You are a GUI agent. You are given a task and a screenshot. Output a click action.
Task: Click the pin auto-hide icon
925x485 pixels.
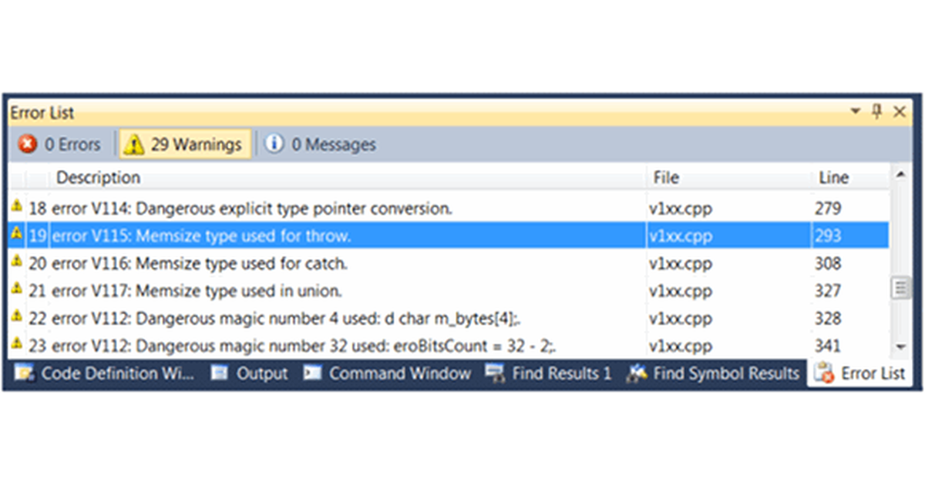[x=876, y=112]
